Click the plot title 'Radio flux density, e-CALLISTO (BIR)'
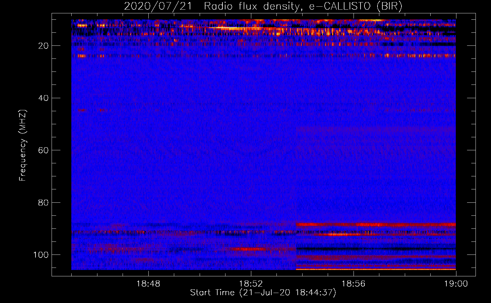The image size is (491, 303). (303, 6)
